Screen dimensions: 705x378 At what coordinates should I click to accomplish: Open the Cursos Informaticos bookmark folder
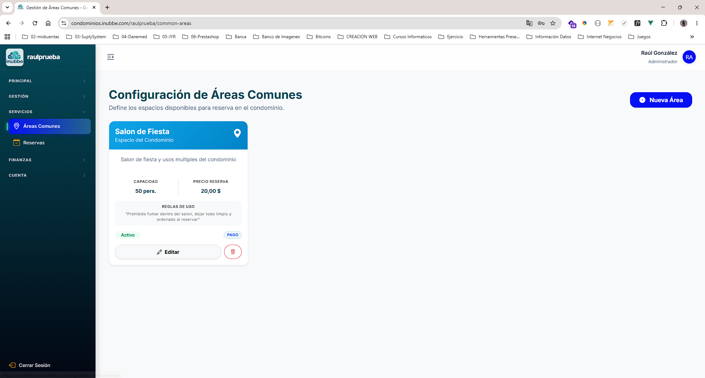click(408, 37)
